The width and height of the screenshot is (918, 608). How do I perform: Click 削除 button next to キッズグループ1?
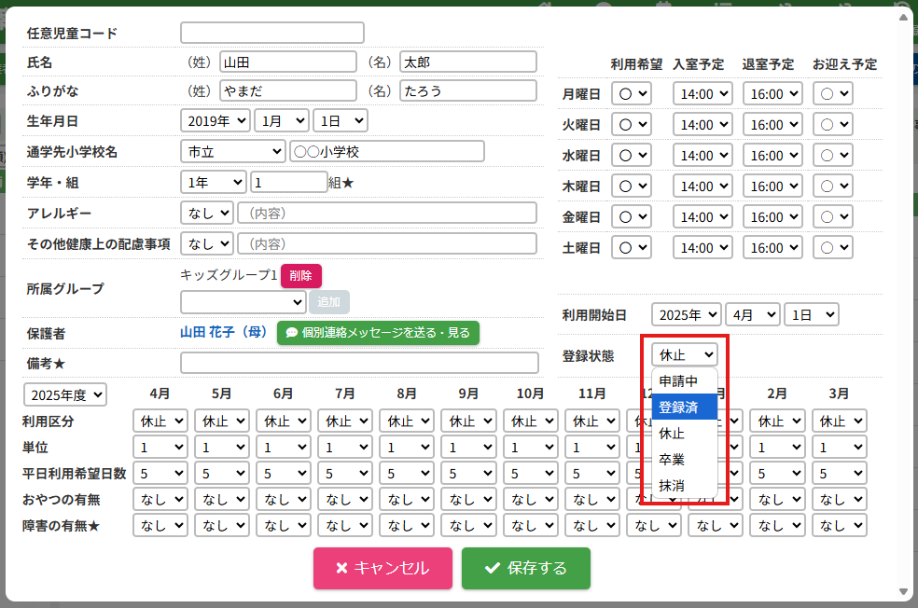point(300,276)
